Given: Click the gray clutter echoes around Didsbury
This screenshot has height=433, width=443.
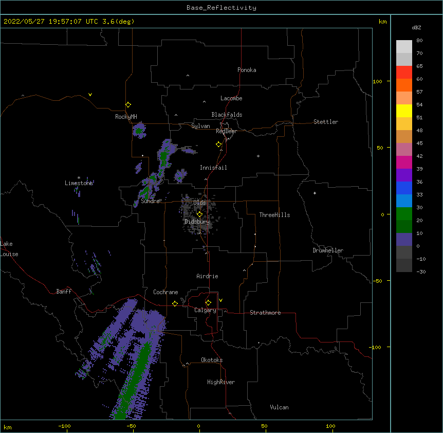Looking at the screenshot, I should tap(198, 215).
